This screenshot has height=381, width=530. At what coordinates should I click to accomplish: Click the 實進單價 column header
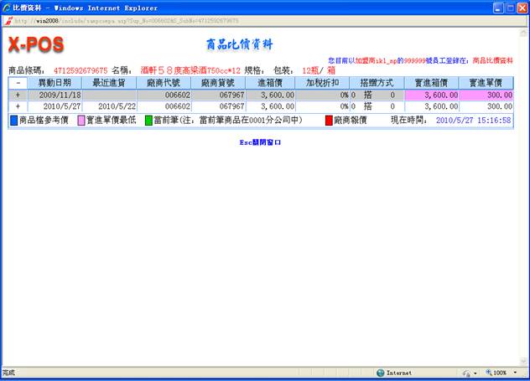tap(486, 83)
